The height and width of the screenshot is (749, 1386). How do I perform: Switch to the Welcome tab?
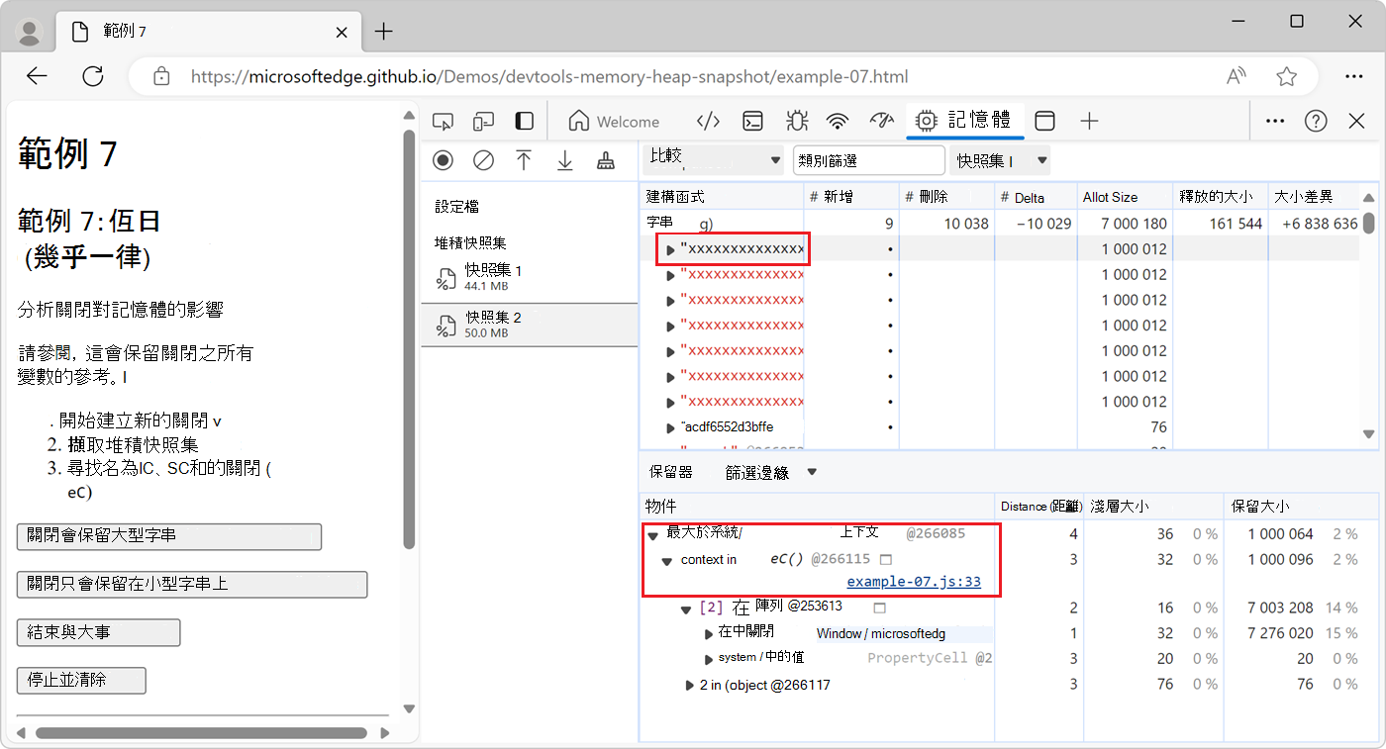[x=616, y=121]
